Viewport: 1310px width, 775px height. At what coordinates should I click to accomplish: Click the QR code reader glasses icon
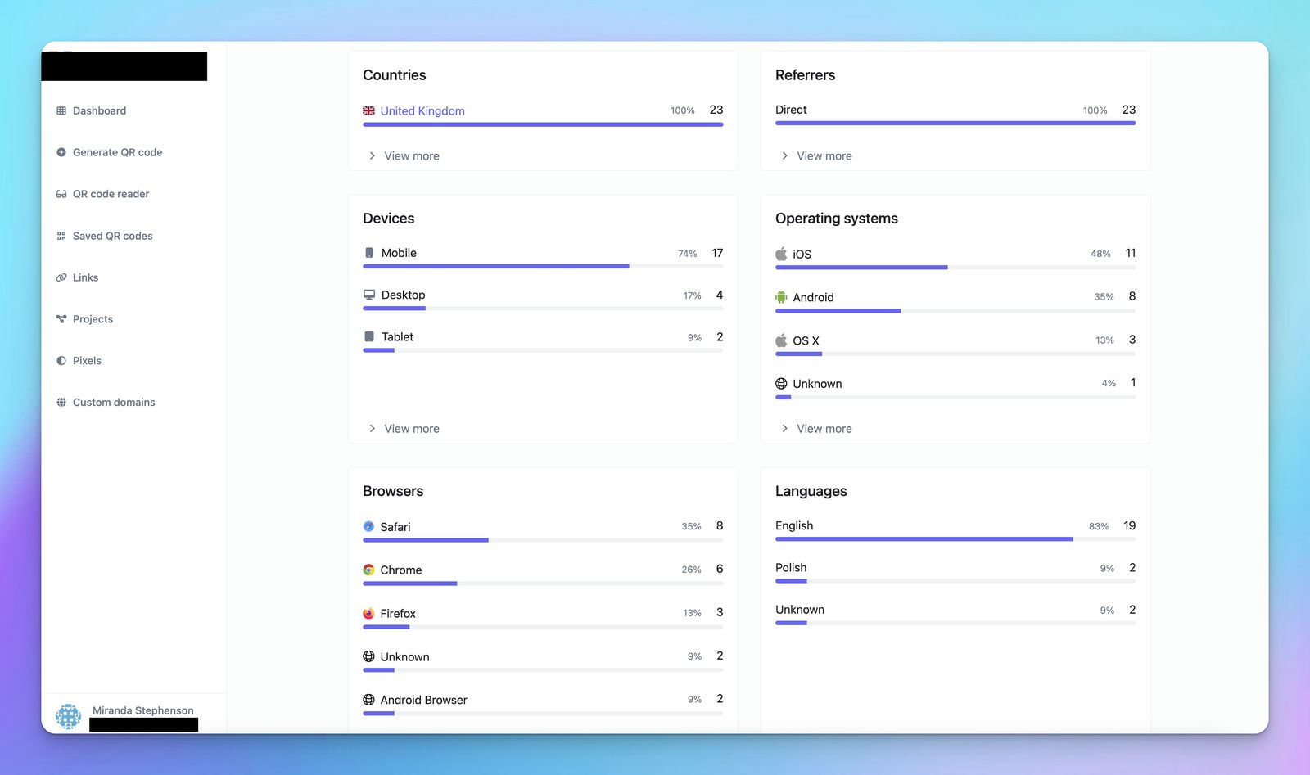[x=61, y=194]
